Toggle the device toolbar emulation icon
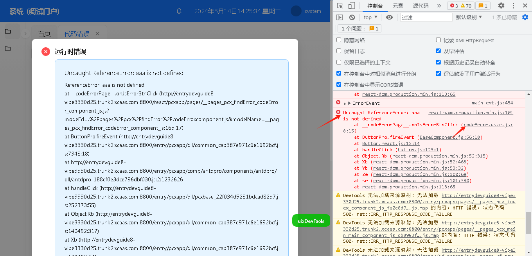The height and width of the screenshot is (256, 532). (352, 6)
